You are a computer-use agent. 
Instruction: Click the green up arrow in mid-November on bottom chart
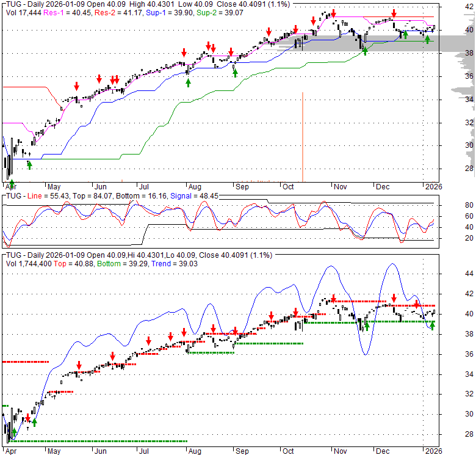point(367,326)
